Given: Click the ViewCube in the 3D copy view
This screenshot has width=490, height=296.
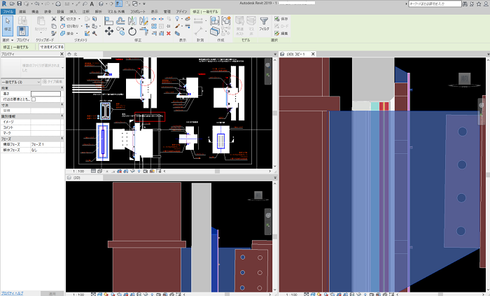Looking at the screenshot, I should point(463,78).
